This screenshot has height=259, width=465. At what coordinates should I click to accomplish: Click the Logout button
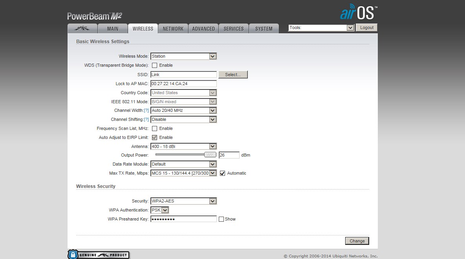click(x=366, y=27)
